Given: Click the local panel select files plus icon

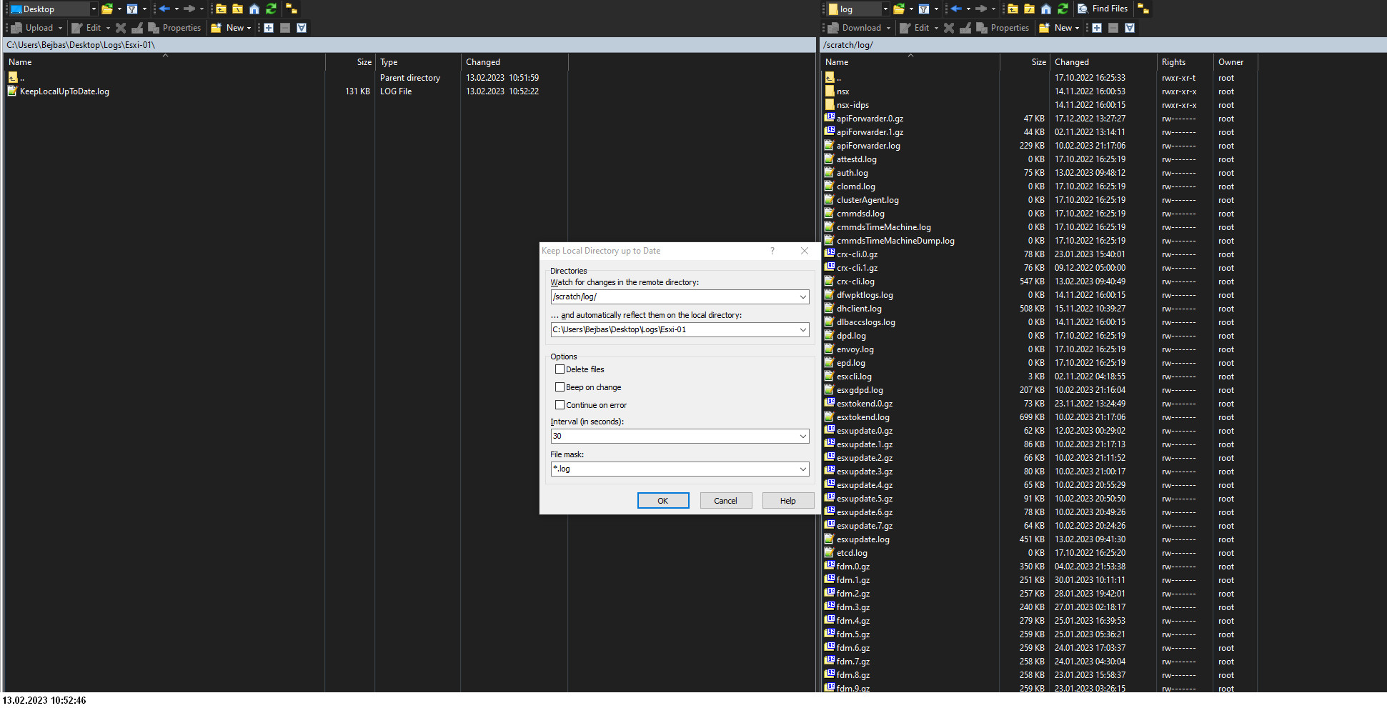Looking at the screenshot, I should point(269,28).
